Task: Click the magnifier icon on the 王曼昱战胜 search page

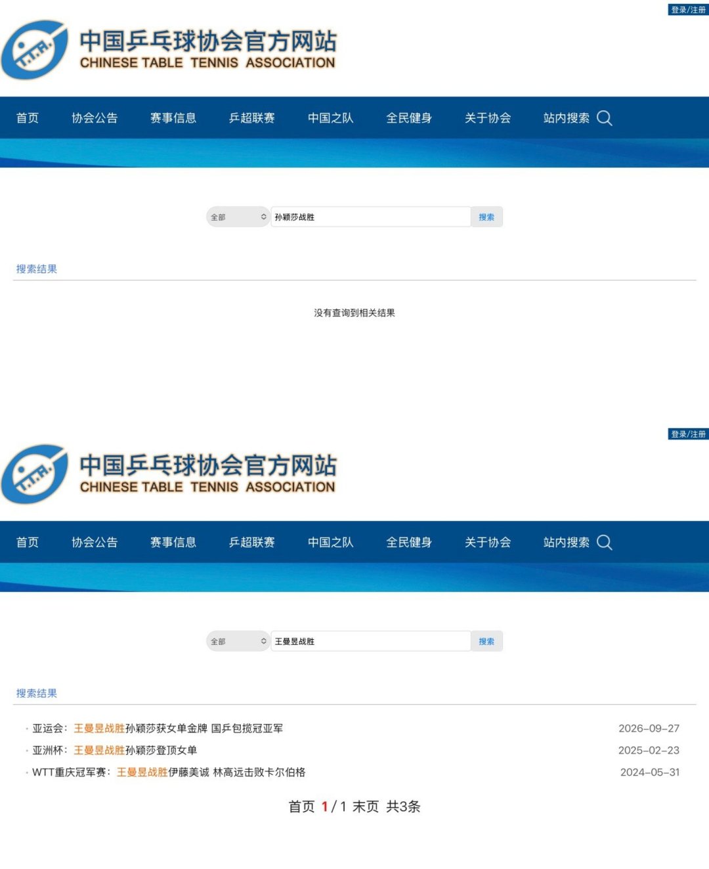Action: 605,543
